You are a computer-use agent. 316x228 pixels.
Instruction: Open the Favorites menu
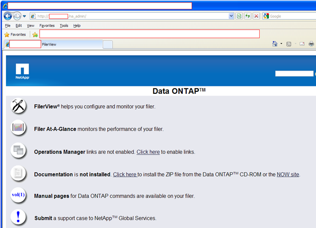[47, 26]
